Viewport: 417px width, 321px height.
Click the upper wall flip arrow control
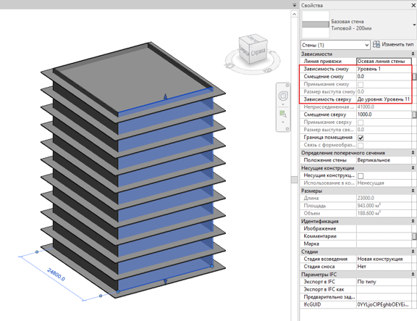coord(165,96)
